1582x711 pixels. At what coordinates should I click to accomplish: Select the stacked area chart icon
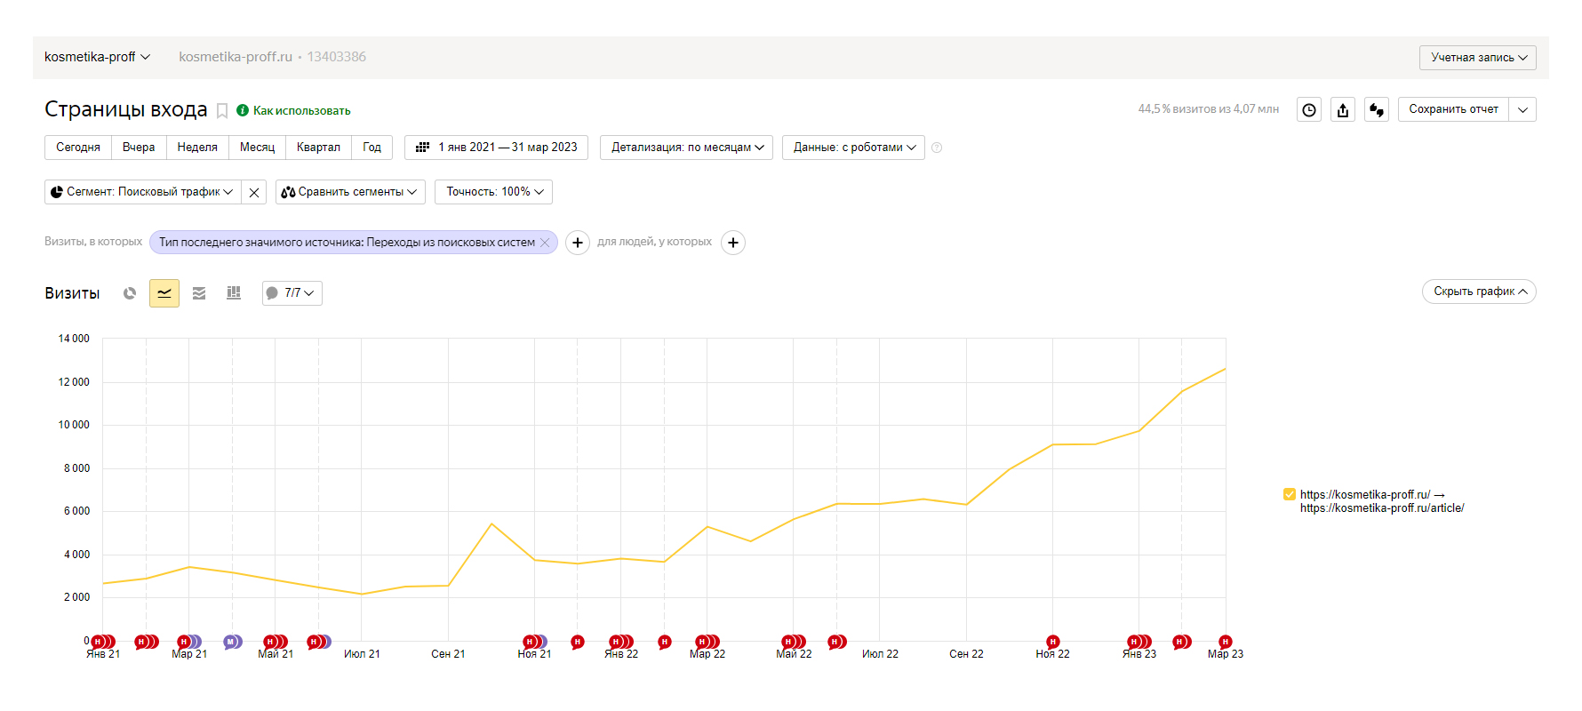pos(199,293)
